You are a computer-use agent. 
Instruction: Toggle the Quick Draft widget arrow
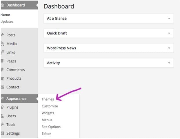pos(169,33)
